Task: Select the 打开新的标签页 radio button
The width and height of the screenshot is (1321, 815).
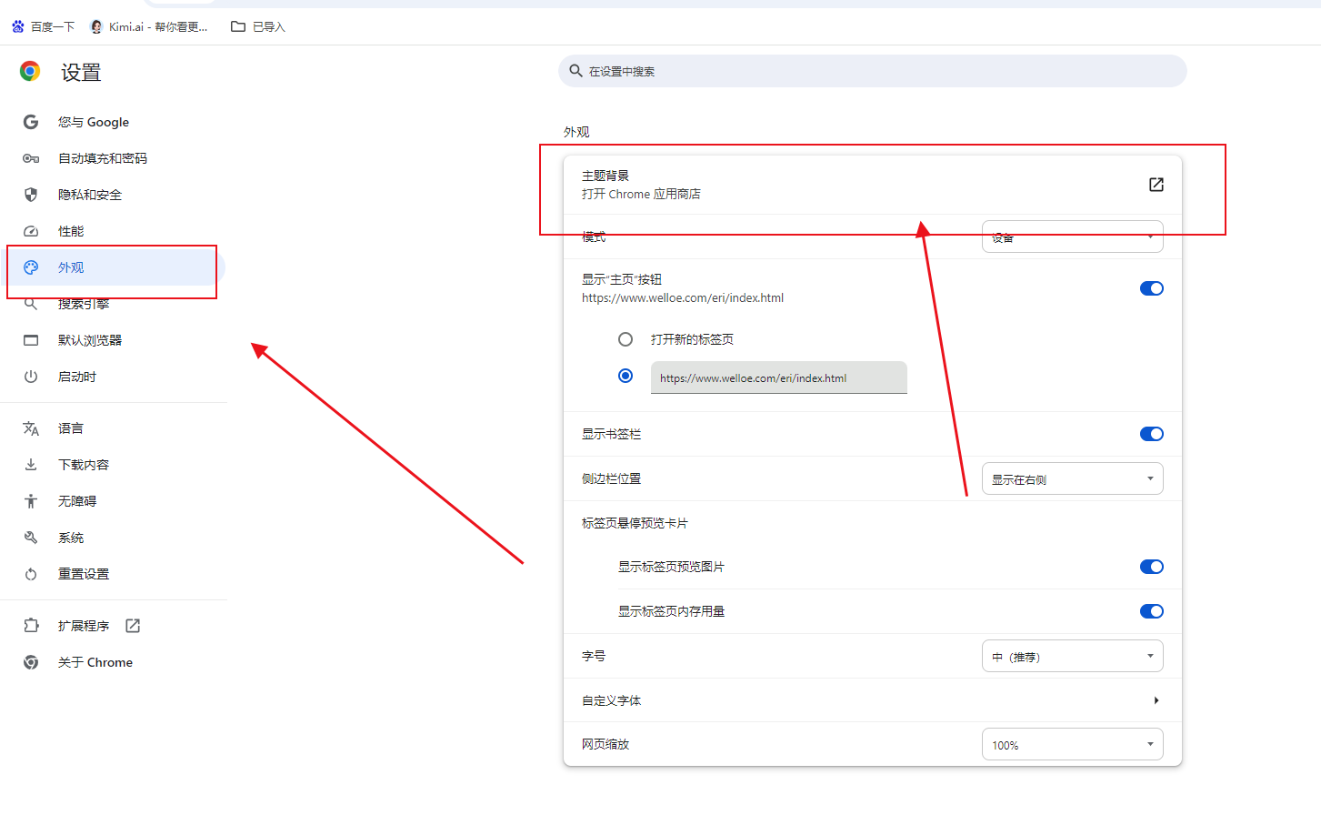Action: (x=625, y=339)
